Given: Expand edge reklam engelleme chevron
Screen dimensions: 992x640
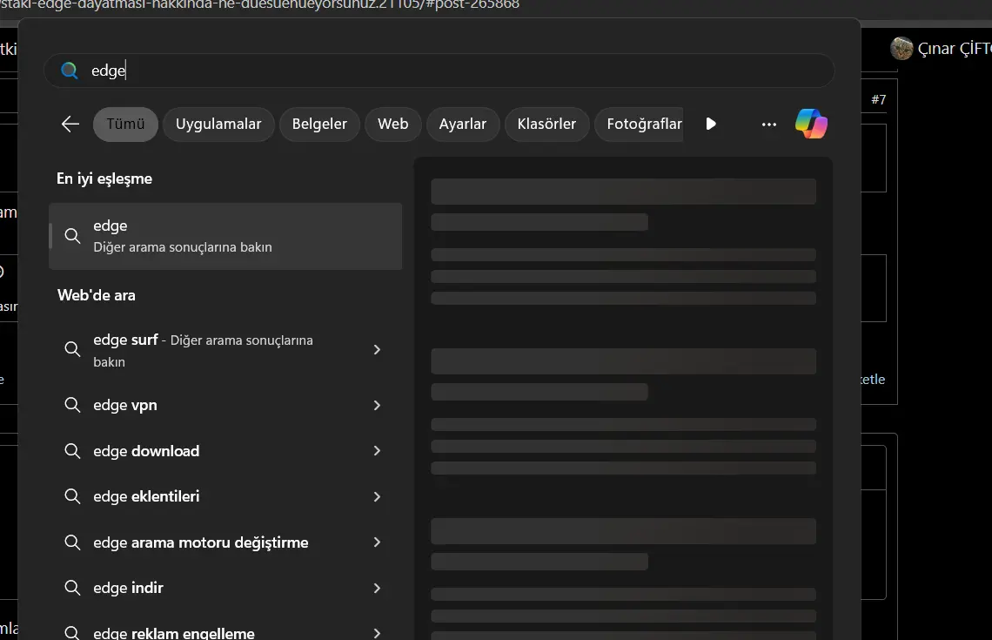Looking at the screenshot, I should pos(377,633).
